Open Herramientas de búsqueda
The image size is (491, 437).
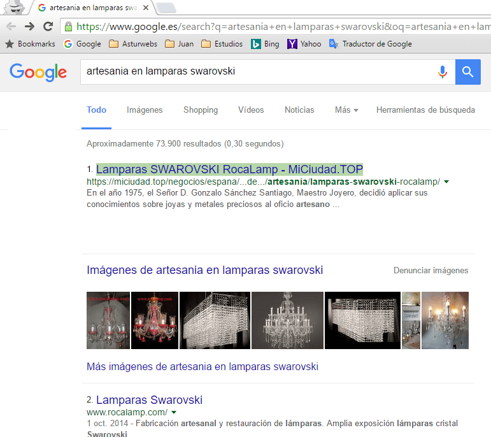click(425, 110)
